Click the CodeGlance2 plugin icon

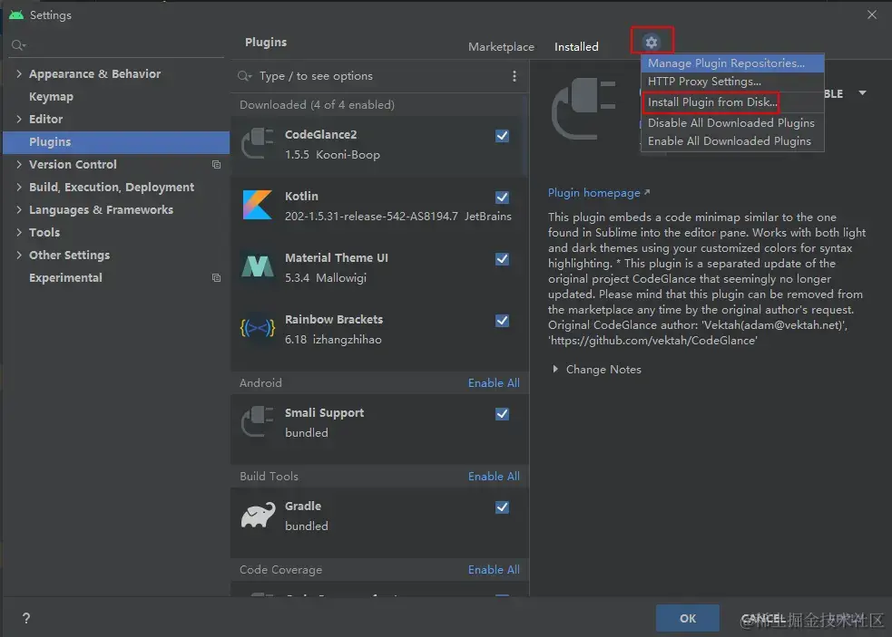click(x=258, y=144)
